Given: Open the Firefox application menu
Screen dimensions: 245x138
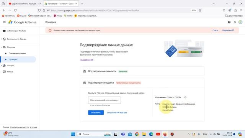Looking at the screenshot, I should (x=241, y=10).
